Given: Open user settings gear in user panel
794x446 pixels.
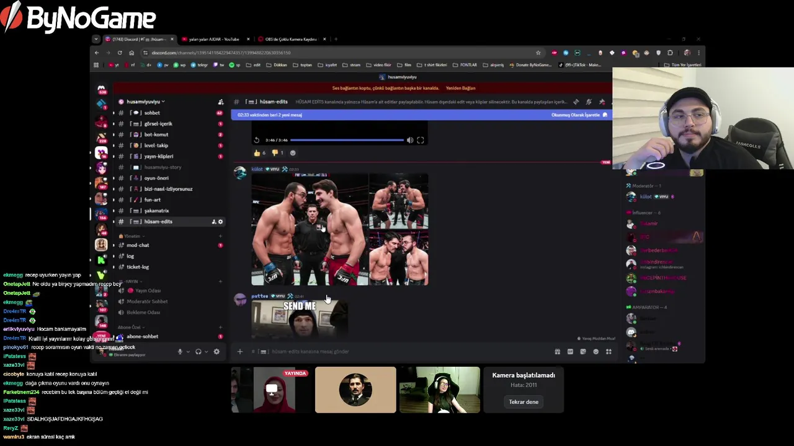Looking at the screenshot, I should (216, 352).
